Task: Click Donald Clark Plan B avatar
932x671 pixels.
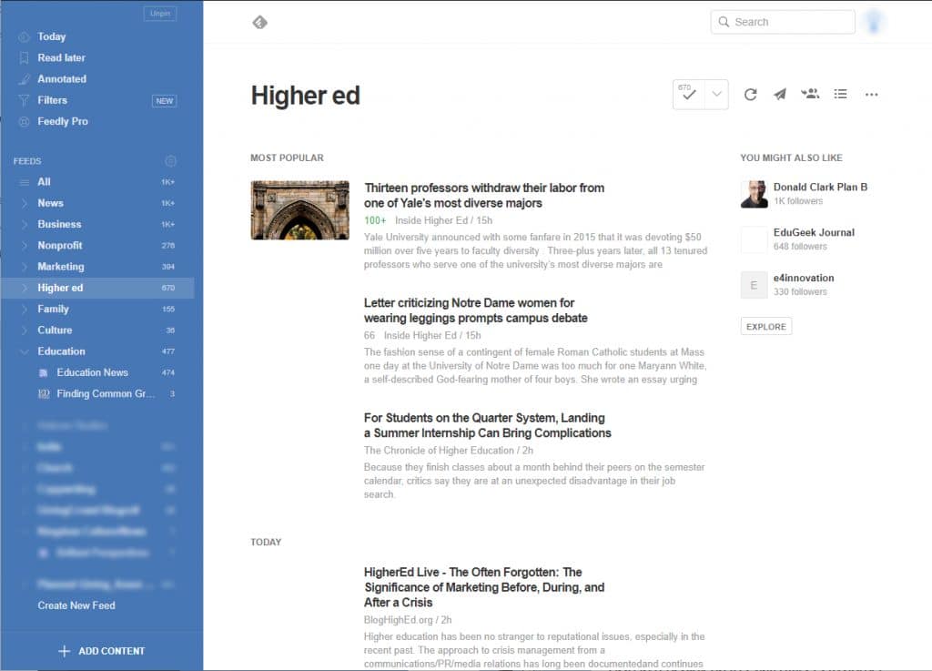Action: [755, 194]
